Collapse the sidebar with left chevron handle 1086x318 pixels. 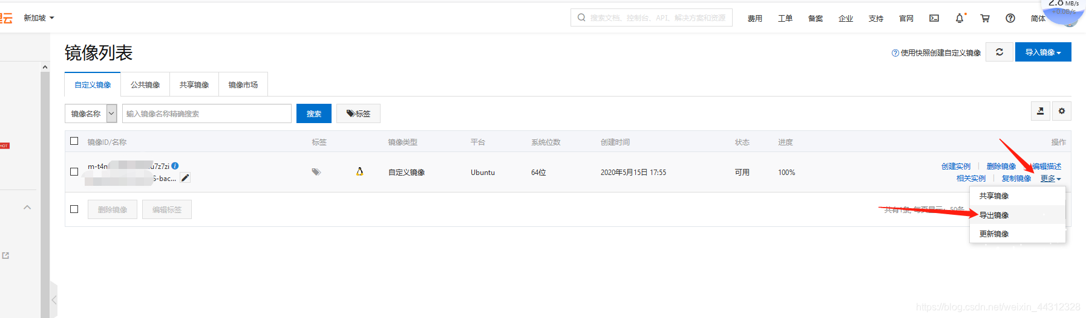pyautogui.click(x=54, y=299)
